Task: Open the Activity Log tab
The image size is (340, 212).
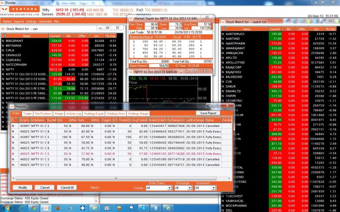Action: pyautogui.click(x=74, y=114)
